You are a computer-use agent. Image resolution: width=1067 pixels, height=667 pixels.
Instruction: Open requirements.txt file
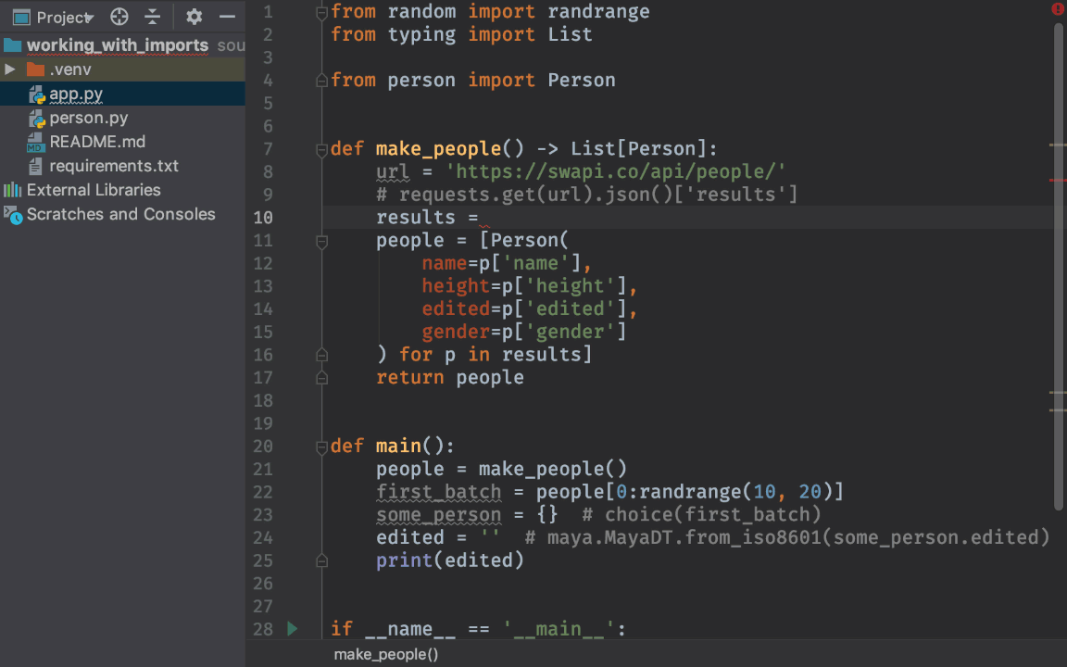pos(114,166)
